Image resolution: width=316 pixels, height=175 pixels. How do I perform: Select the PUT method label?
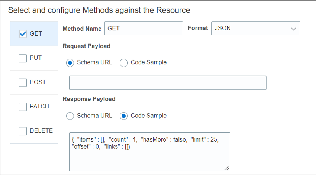tap(36, 58)
